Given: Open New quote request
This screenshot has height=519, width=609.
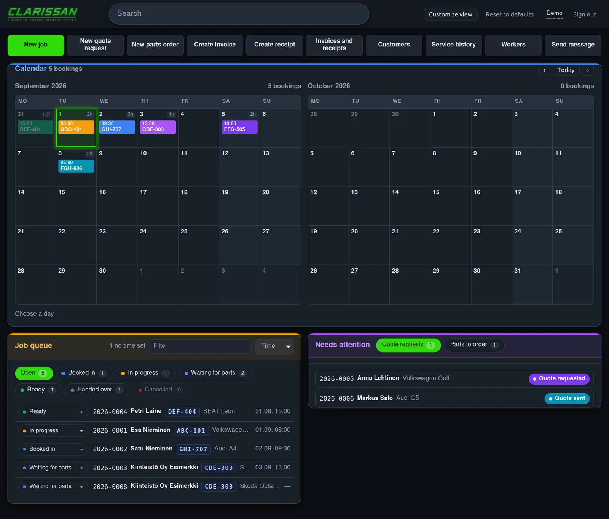Looking at the screenshot, I should (96, 45).
